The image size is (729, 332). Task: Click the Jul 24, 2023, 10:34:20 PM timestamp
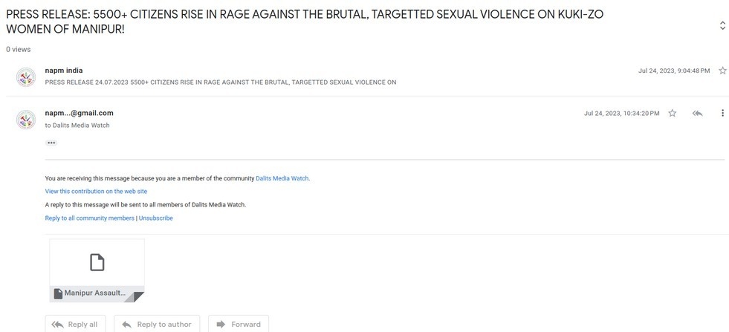point(621,114)
